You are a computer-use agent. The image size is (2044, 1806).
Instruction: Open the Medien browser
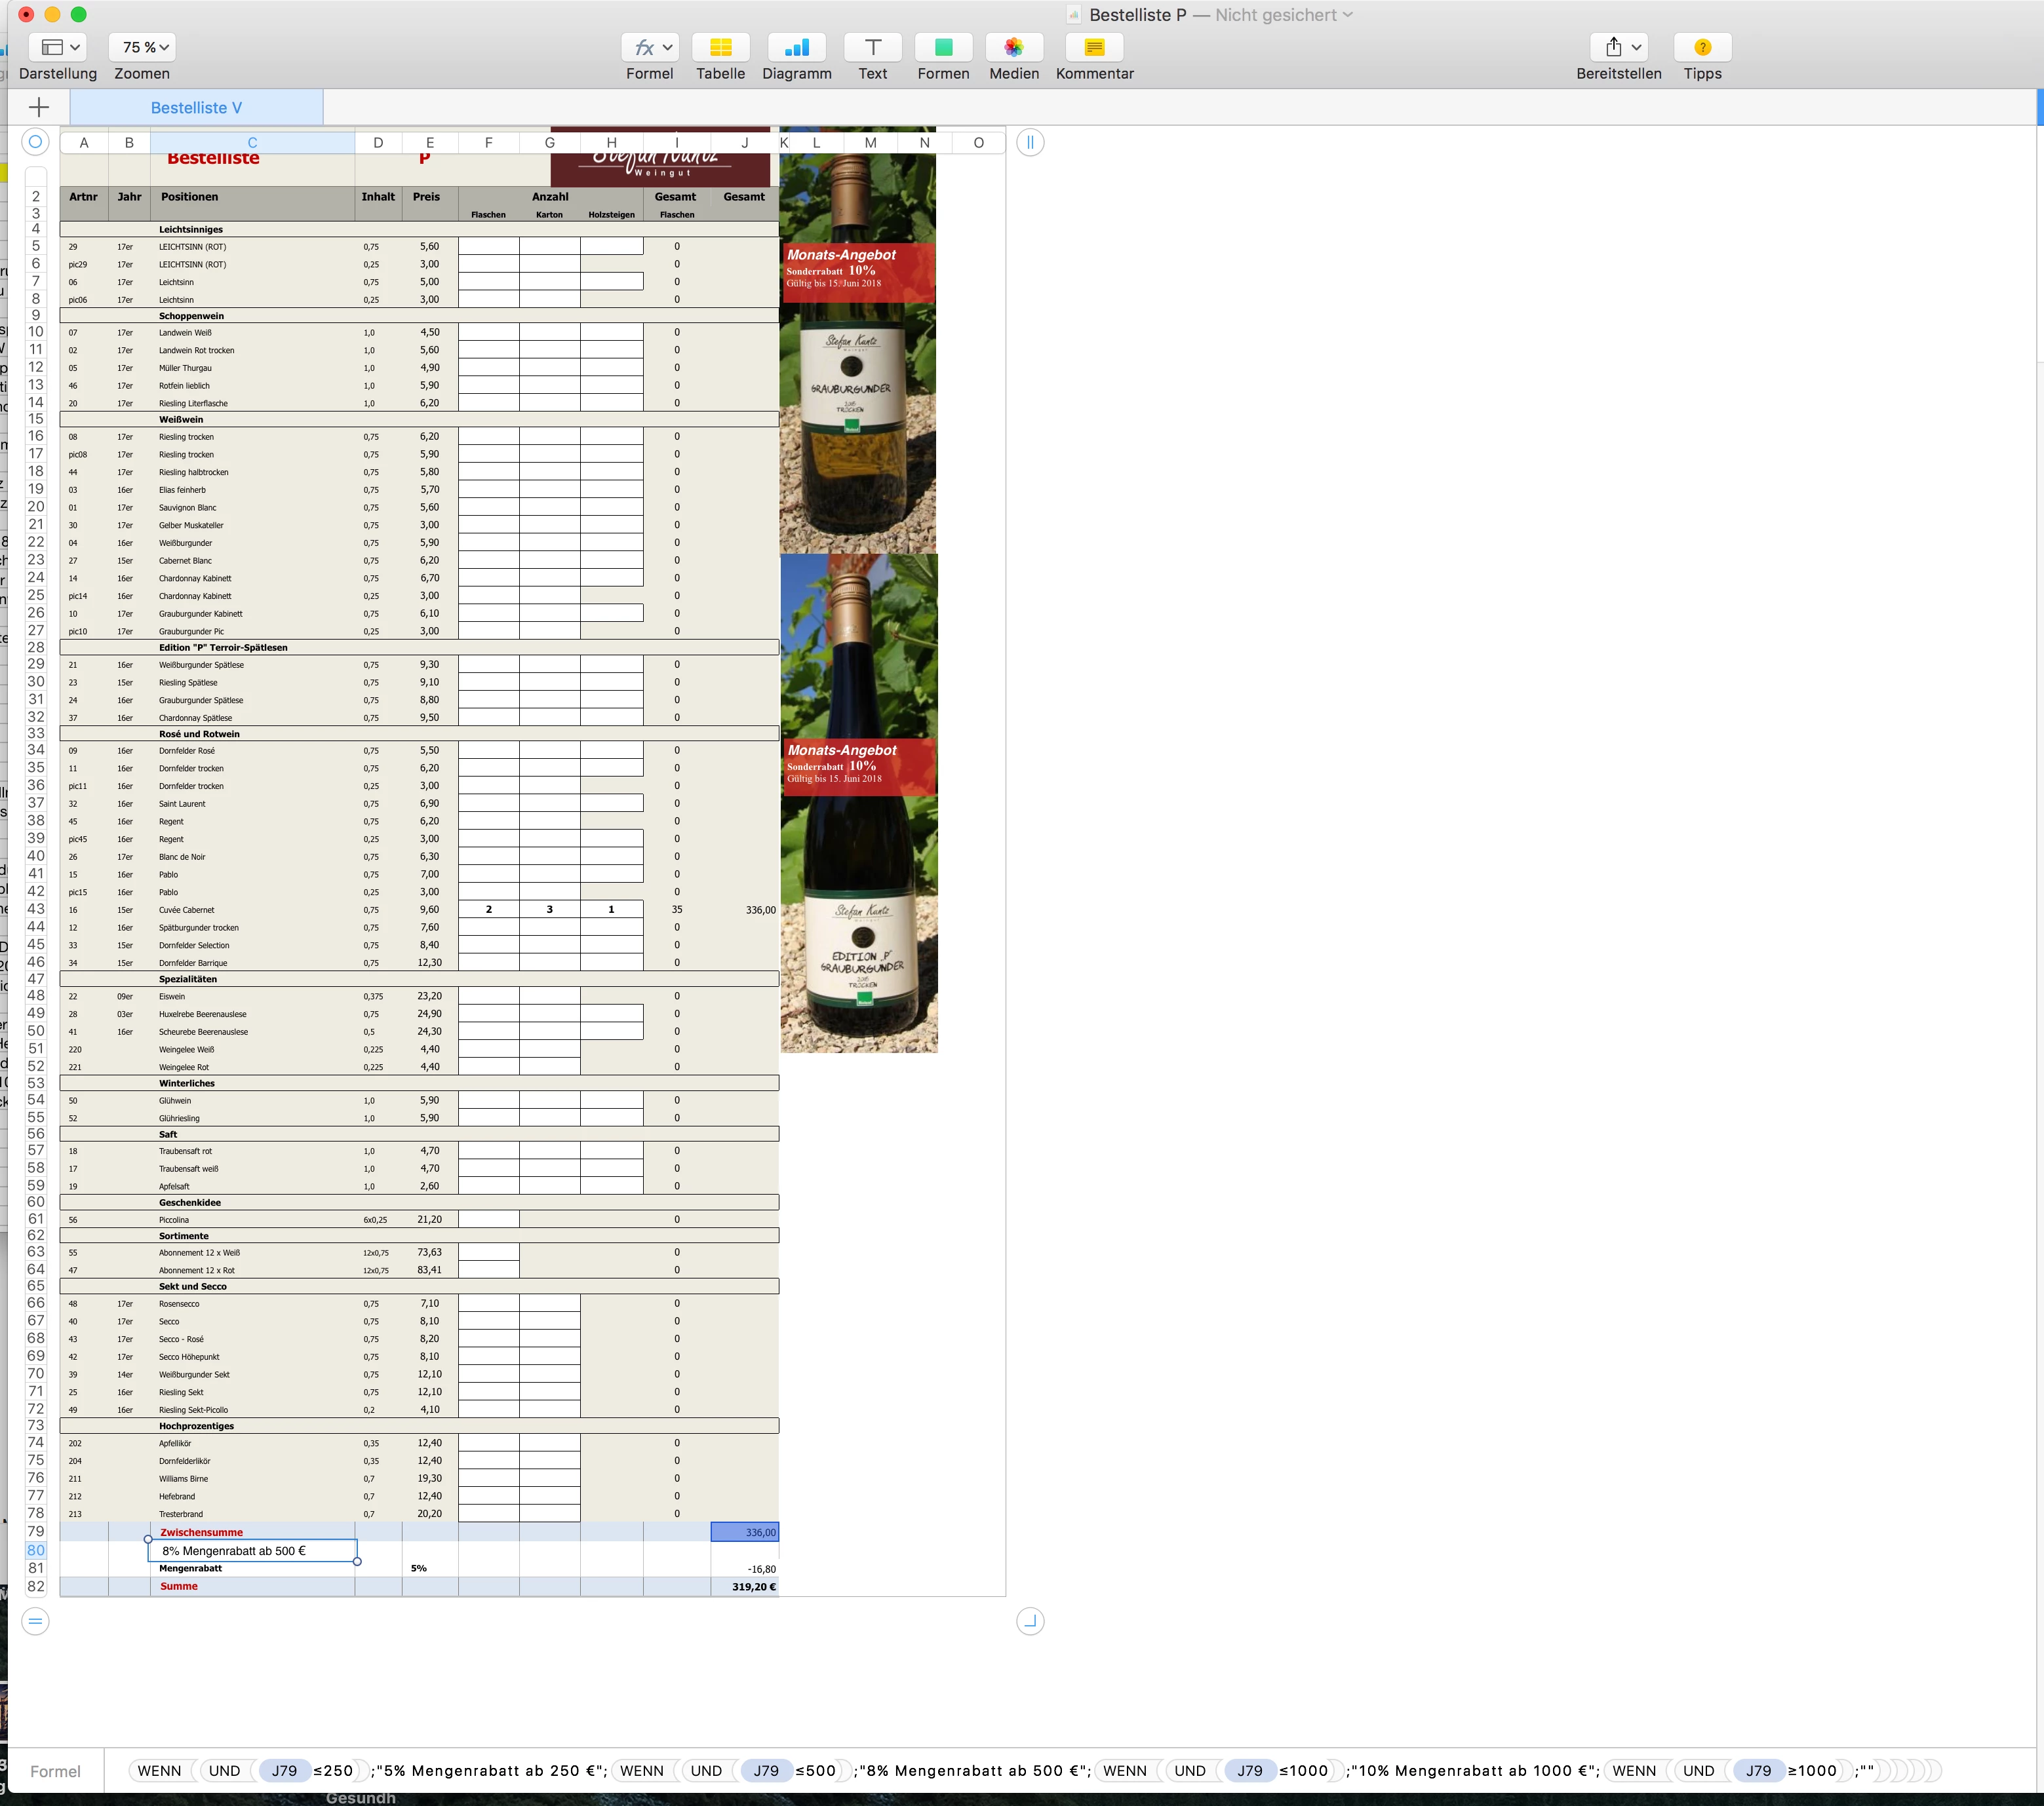click(x=1013, y=47)
